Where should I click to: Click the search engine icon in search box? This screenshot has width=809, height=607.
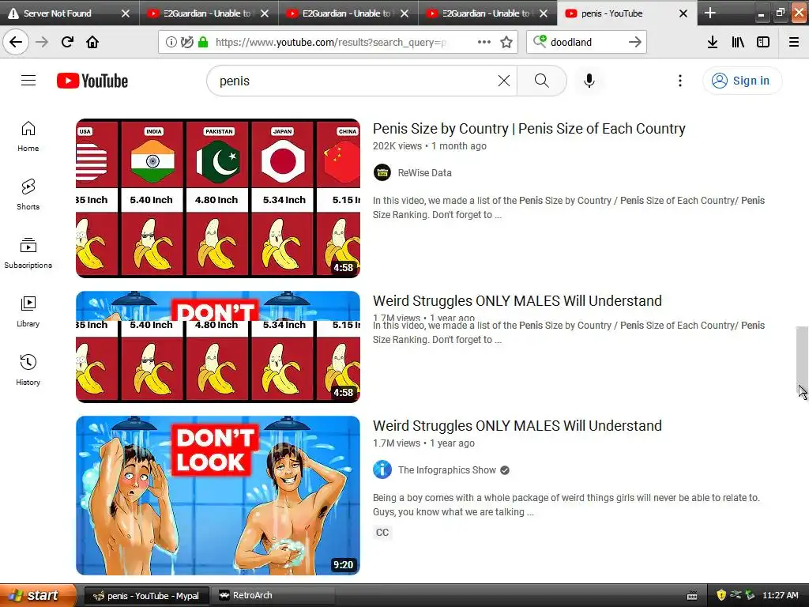click(x=539, y=42)
